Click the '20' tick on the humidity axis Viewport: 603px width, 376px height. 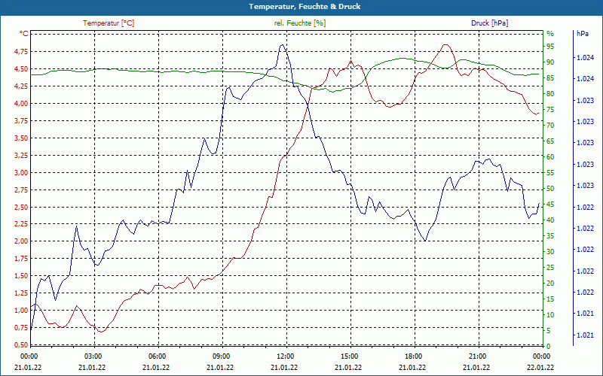550,284
